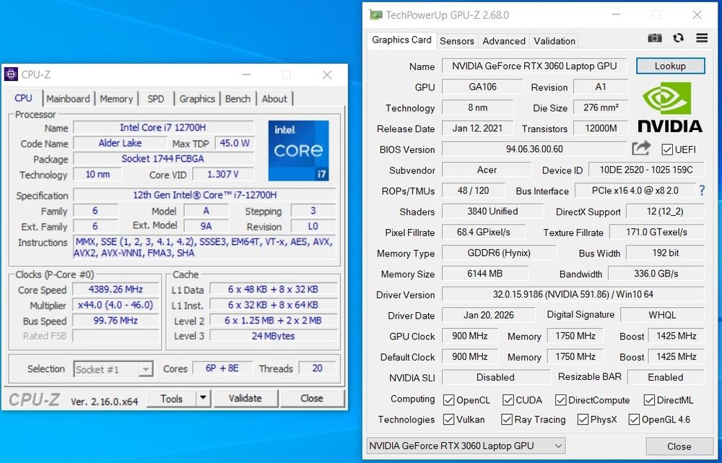Click the CPU-Z title bar app icon
This screenshot has height=463, width=722.
pos(11,74)
